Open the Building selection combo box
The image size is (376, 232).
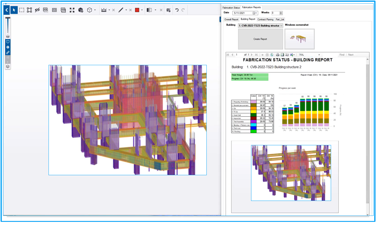tap(260, 25)
